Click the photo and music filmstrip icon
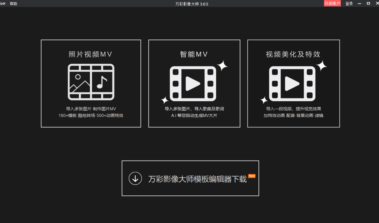 click(91, 82)
